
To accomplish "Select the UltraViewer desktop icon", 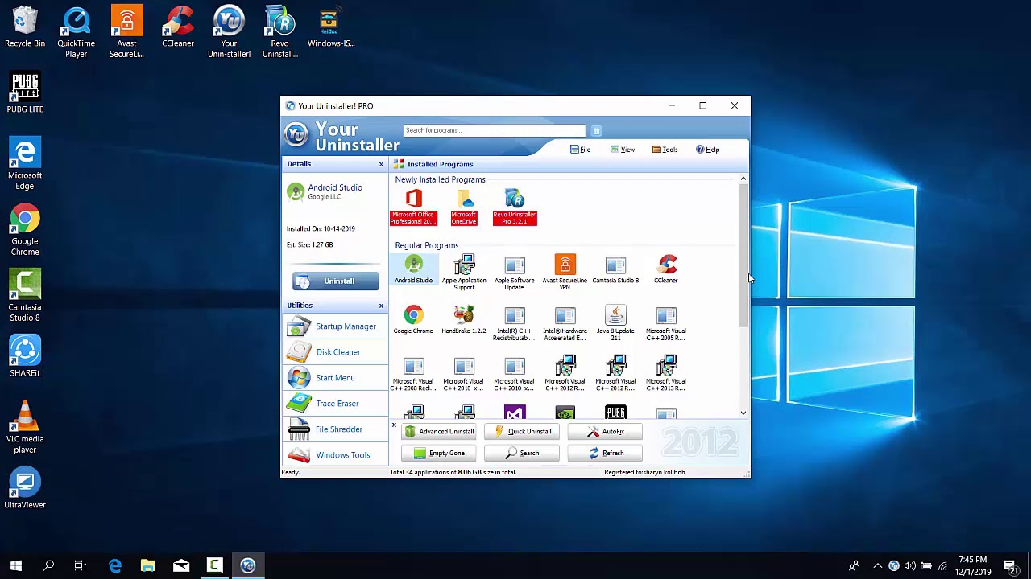I will pos(25,489).
